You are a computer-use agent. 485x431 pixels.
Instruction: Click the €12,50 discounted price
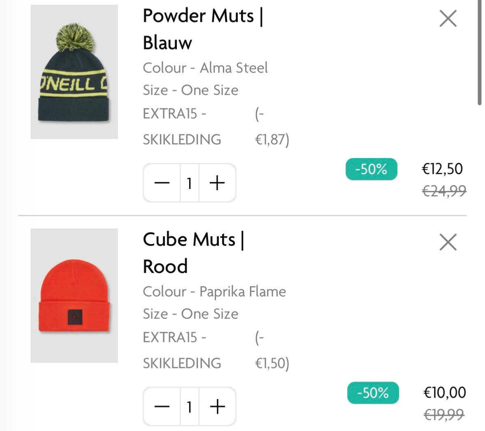(x=442, y=169)
